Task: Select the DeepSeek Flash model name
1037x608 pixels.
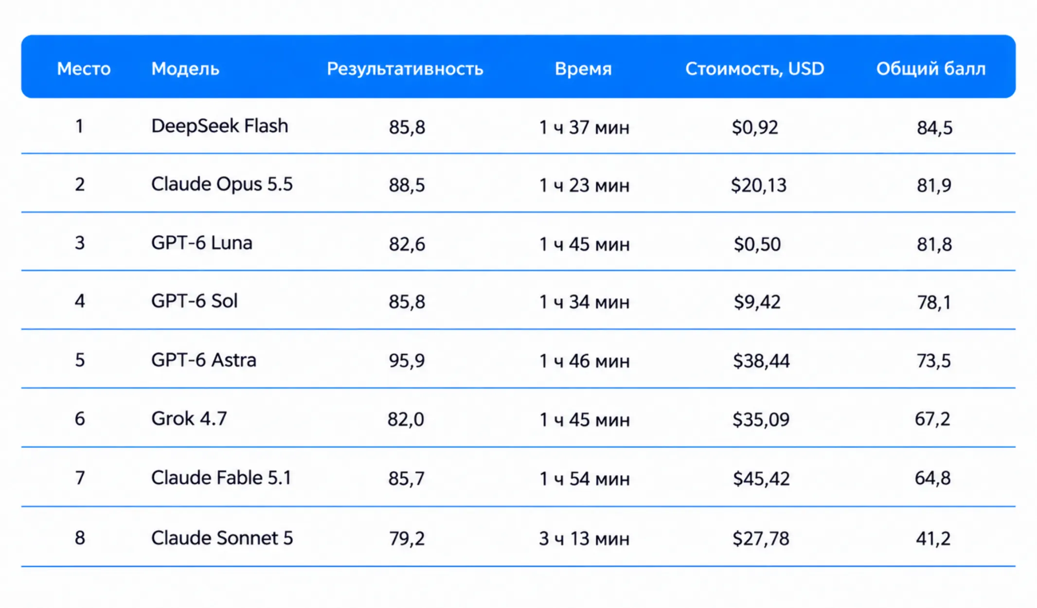Action: [x=220, y=126]
